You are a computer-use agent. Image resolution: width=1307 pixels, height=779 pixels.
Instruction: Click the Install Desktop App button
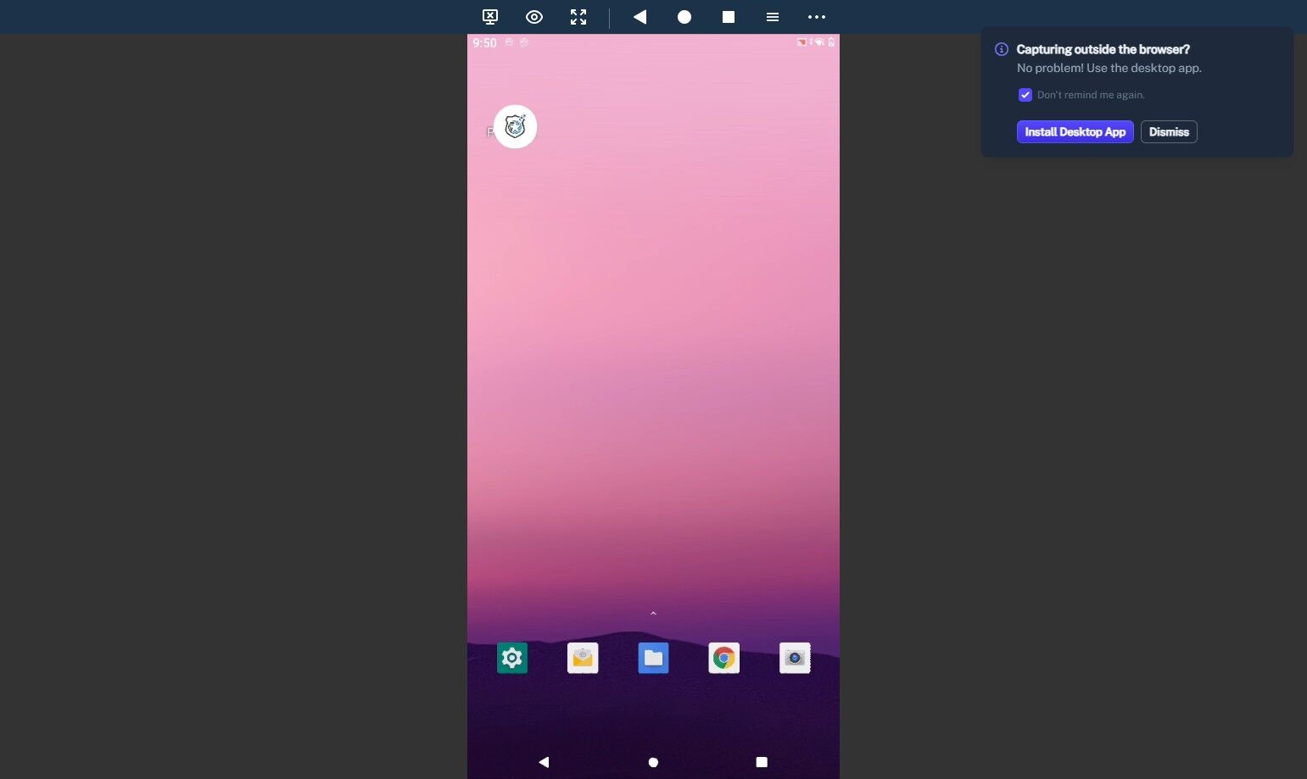pos(1075,131)
